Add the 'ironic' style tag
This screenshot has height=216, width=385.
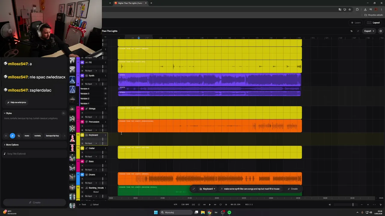[x=27, y=136]
